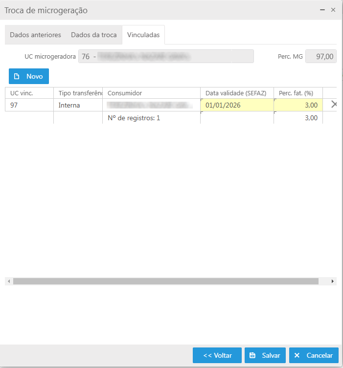343x368 pixels.
Task: Go back with the << Voltar button
Action: (217, 355)
